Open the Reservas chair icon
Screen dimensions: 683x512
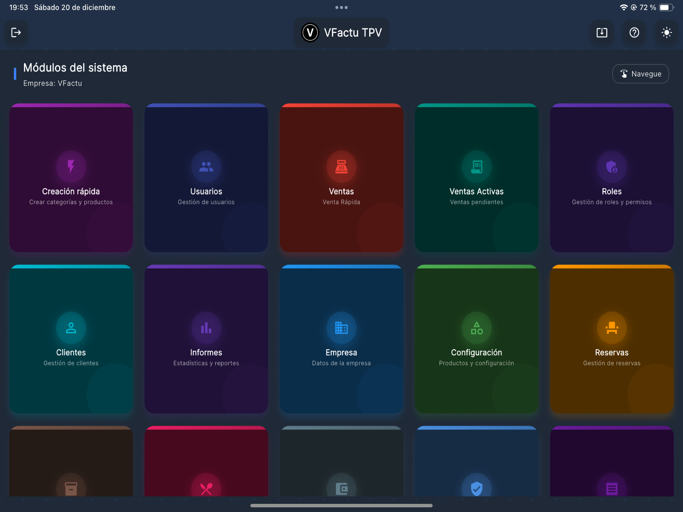tap(612, 328)
